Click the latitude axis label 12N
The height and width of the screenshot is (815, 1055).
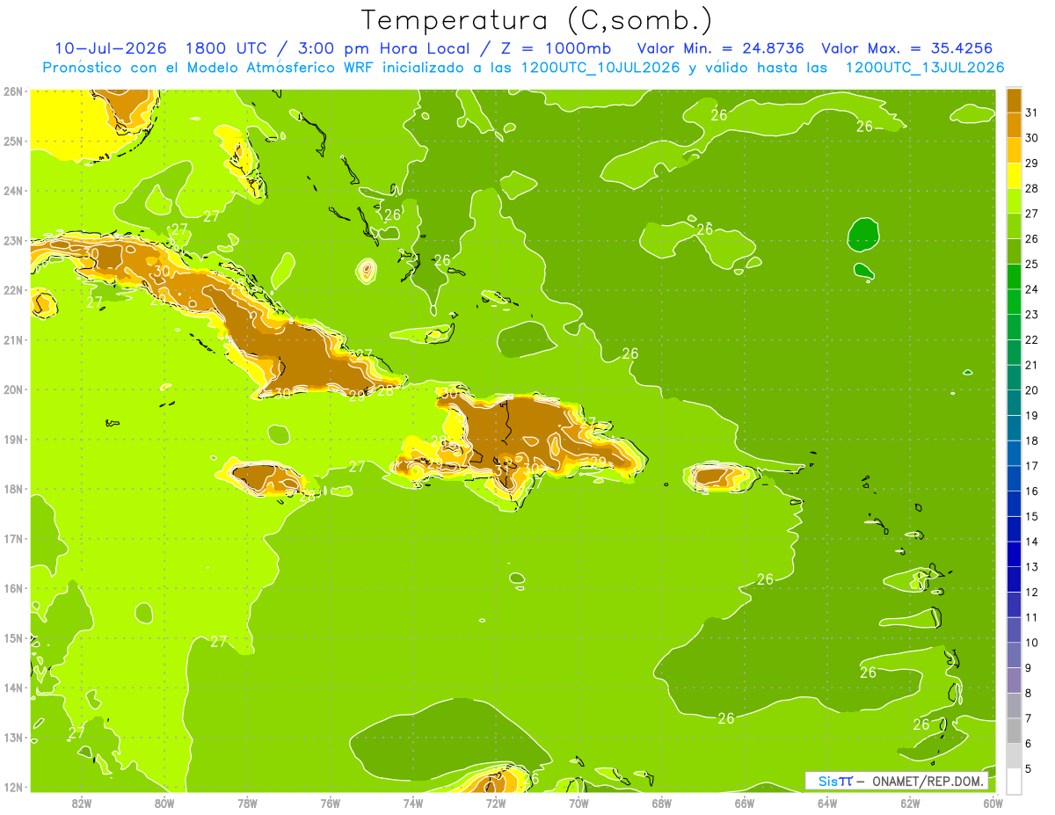tap(12, 787)
